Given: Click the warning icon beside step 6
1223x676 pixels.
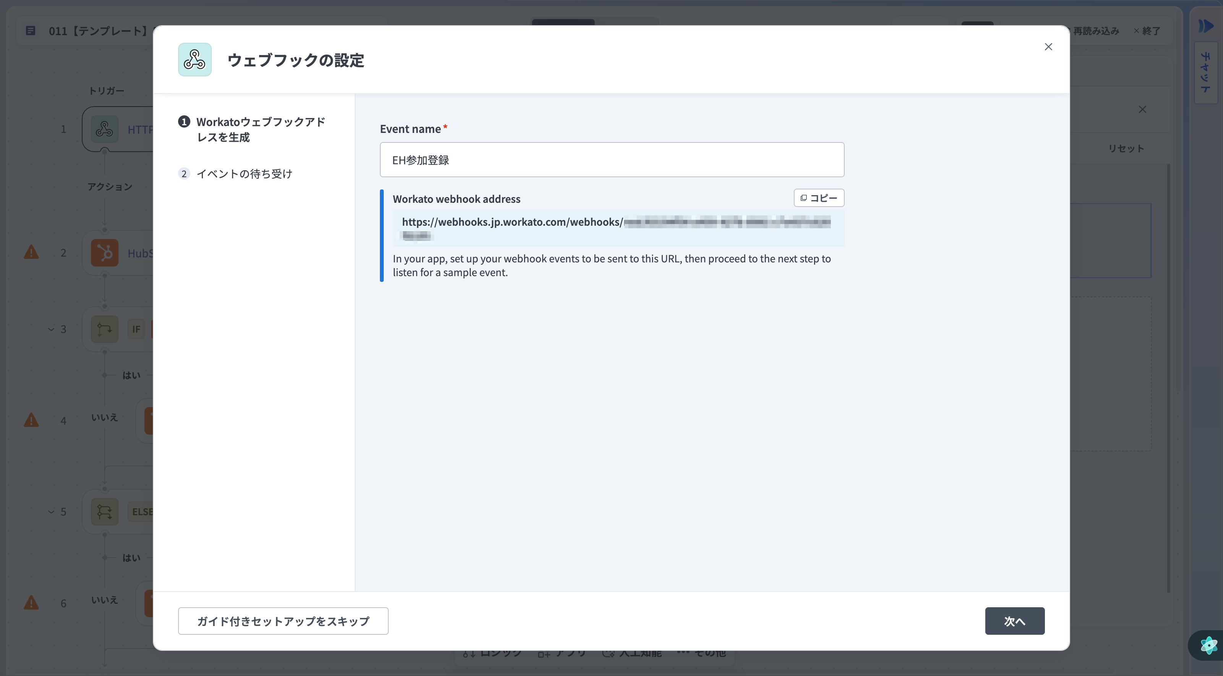Looking at the screenshot, I should tap(31, 602).
